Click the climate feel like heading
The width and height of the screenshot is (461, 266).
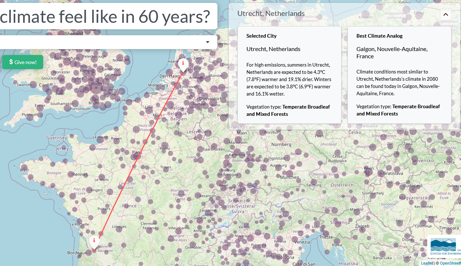pos(105,16)
